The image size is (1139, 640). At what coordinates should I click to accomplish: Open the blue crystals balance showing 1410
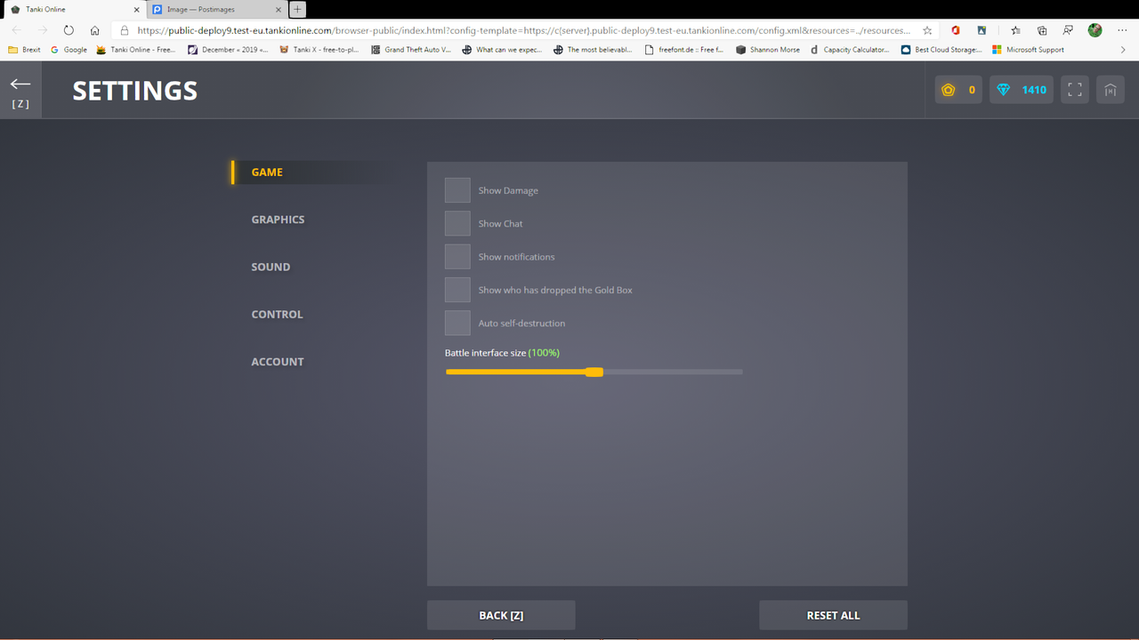tap(1022, 90)
